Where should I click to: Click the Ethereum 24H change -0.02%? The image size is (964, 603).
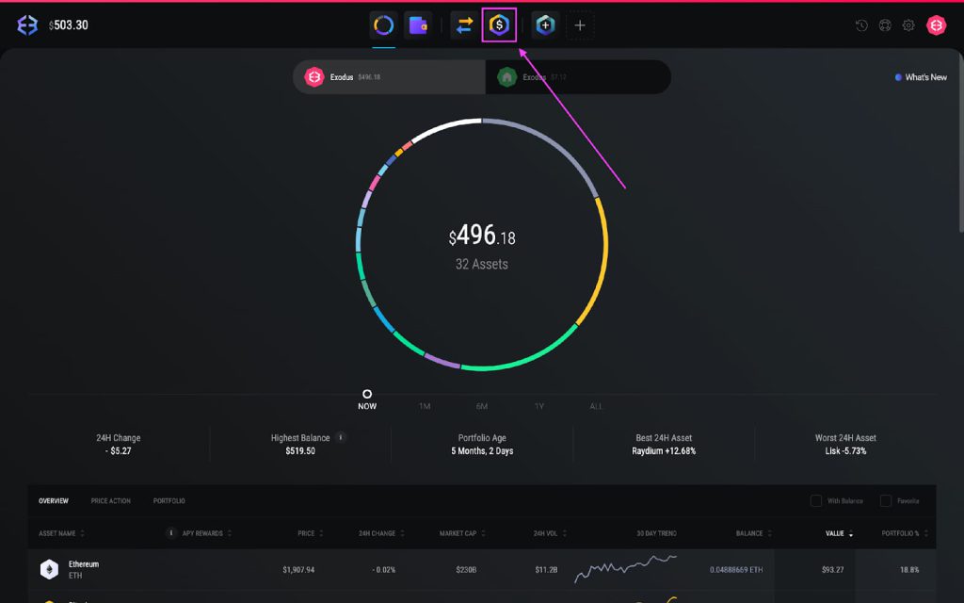384,570
